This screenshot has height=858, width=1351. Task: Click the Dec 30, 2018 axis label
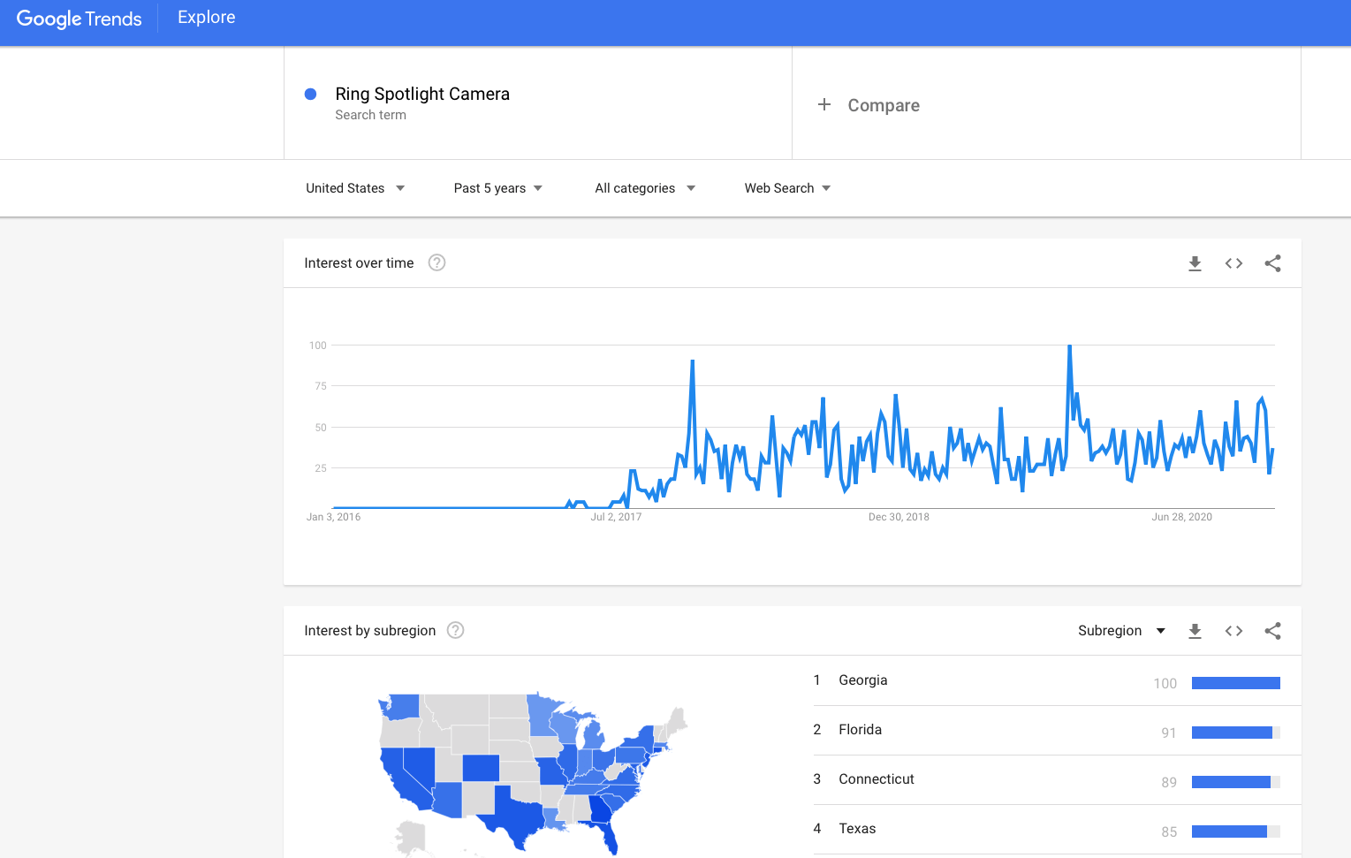click(899, 517)
